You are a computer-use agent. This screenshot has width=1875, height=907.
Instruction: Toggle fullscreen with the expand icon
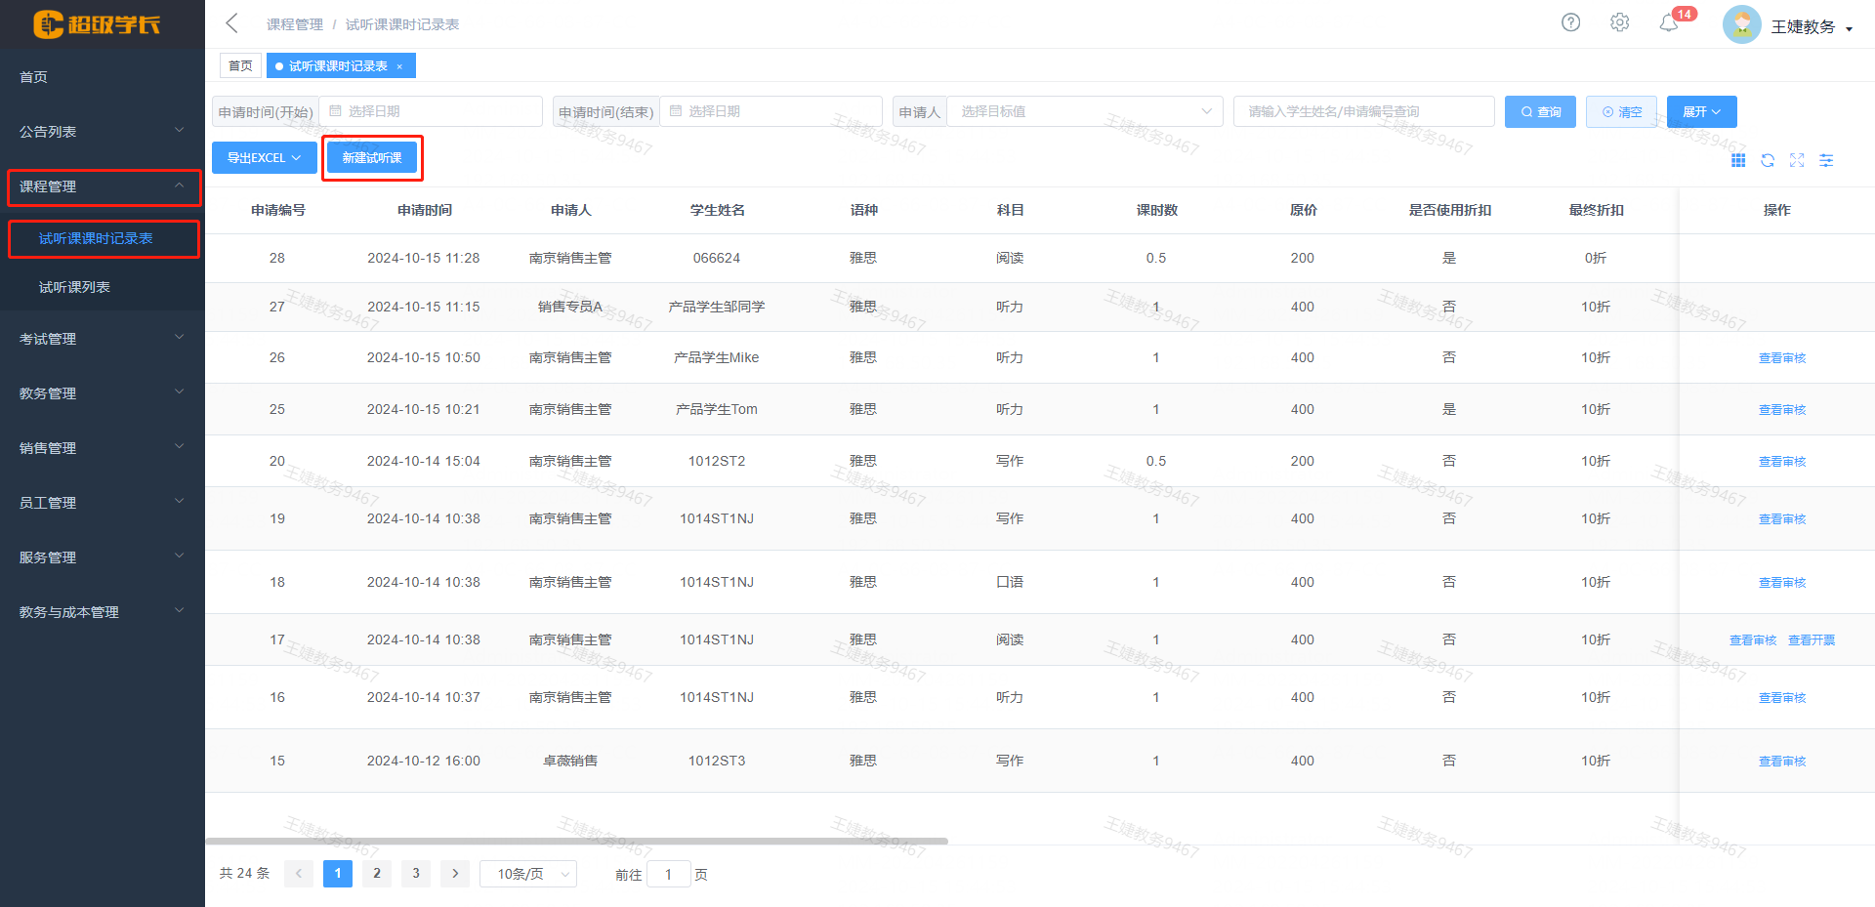pyautogui.click(x=1797, y=160)
